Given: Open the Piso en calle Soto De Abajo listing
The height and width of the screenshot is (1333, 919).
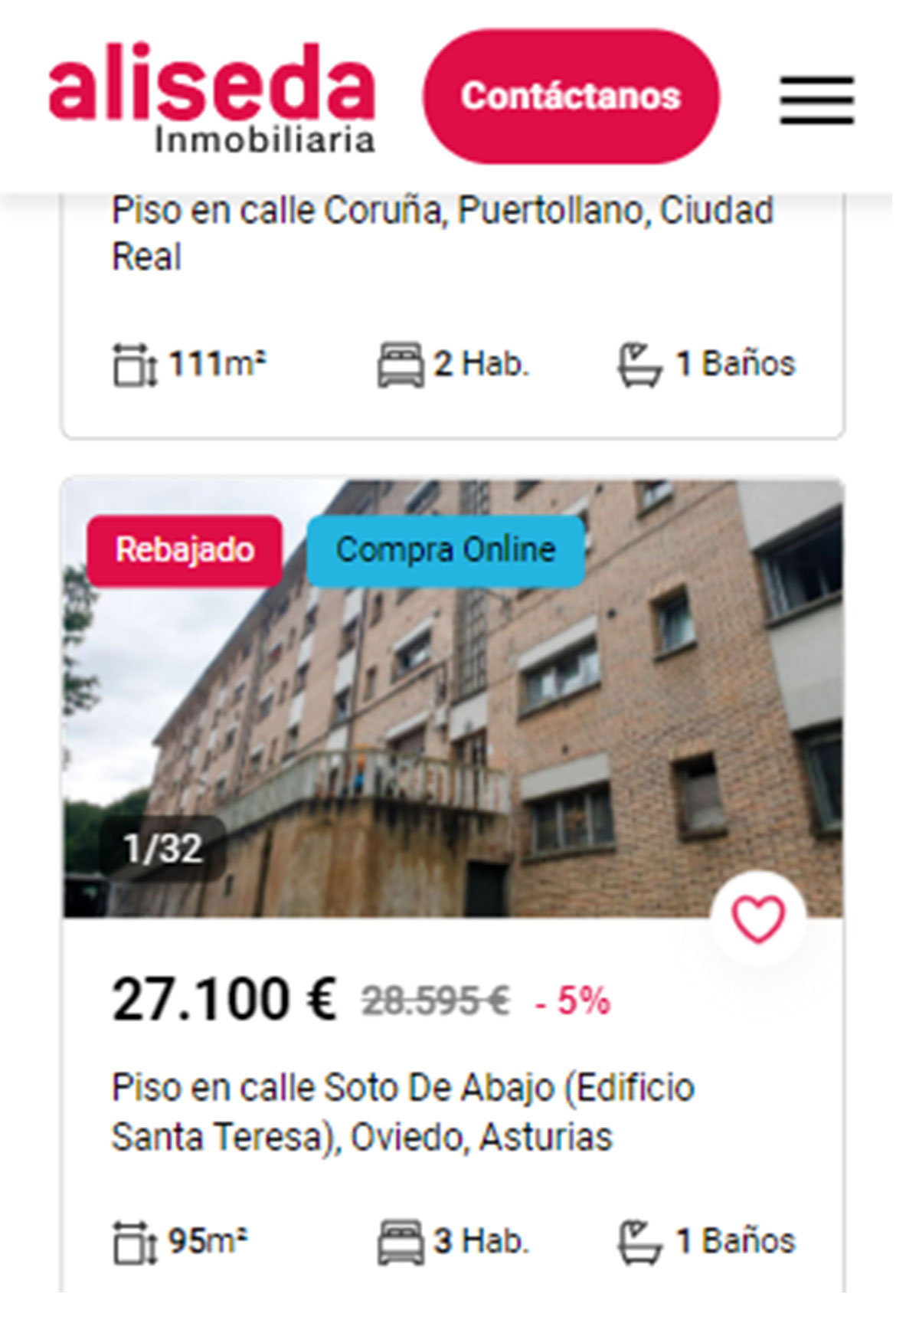Looking at the screenshot, I should (403, 1112).
